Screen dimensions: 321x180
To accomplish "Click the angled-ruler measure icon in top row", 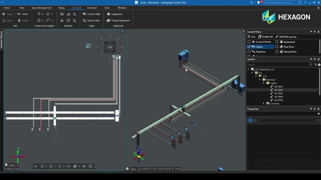I will (75, 14).
